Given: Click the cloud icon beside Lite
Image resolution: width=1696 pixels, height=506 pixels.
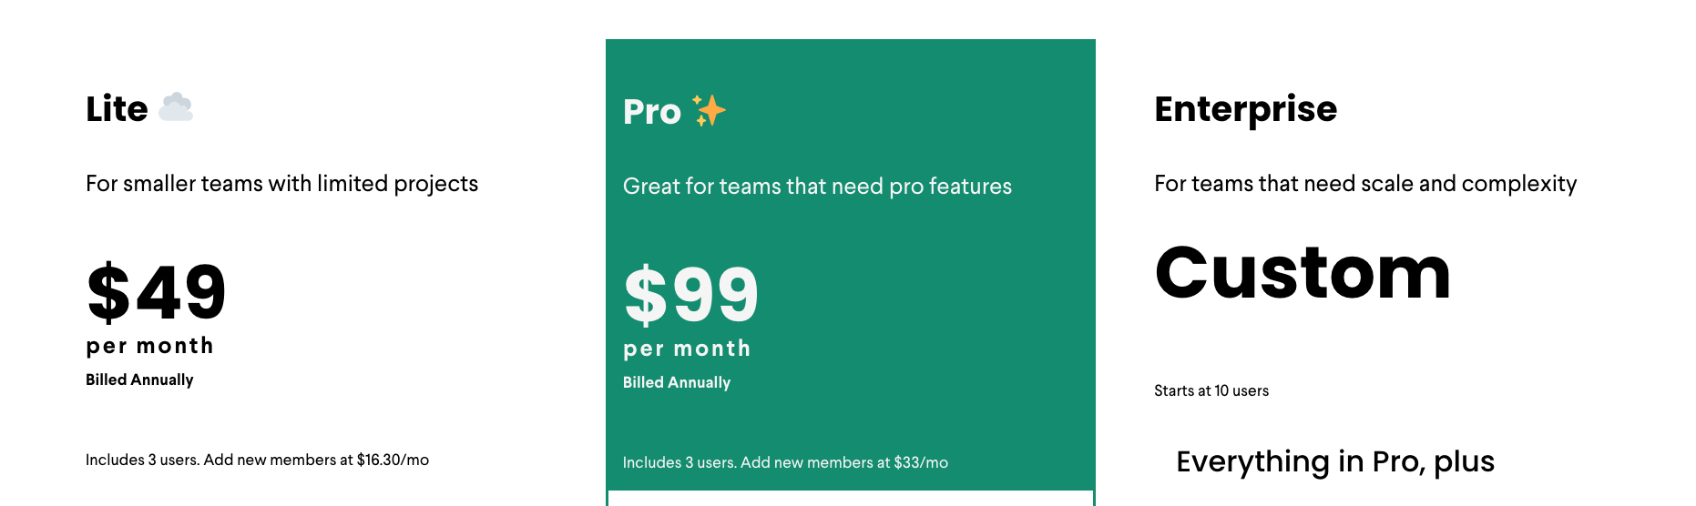Looking at the screenshot, I should coord(176,107).
